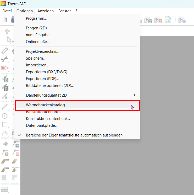This screenshot has height=195, width=194.
Task: Open the Anzeigen menu
Action: [x=46, y=11]
